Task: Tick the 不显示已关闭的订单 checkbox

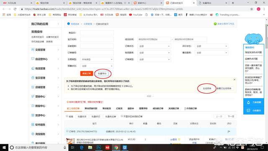Action: point(122,116)
